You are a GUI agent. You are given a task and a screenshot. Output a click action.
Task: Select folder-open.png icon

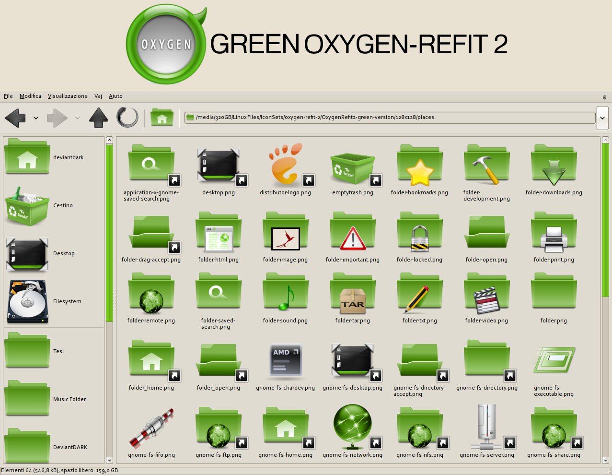(x=487, y=233)
